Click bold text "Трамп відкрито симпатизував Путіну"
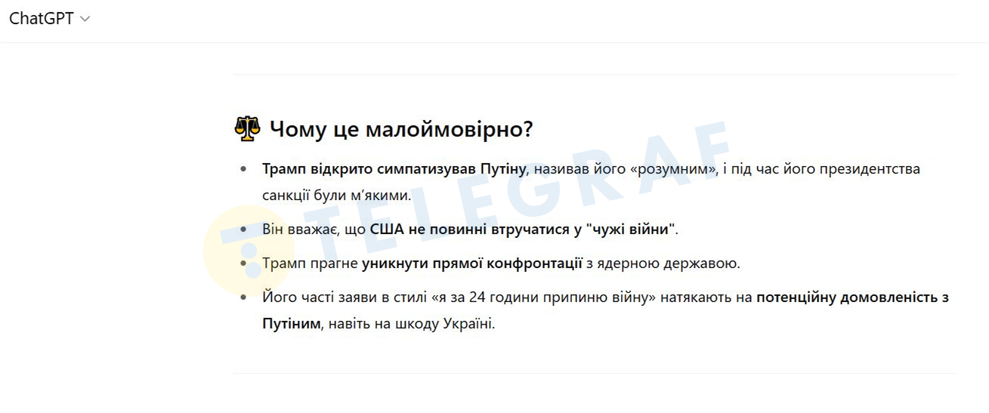989x413 pixels. 393,169
